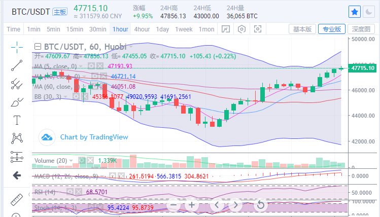The height and width of the screenshot is (217, 380).
Task: Open the 深度图 depth chart
Action: [x=361, y=29]
